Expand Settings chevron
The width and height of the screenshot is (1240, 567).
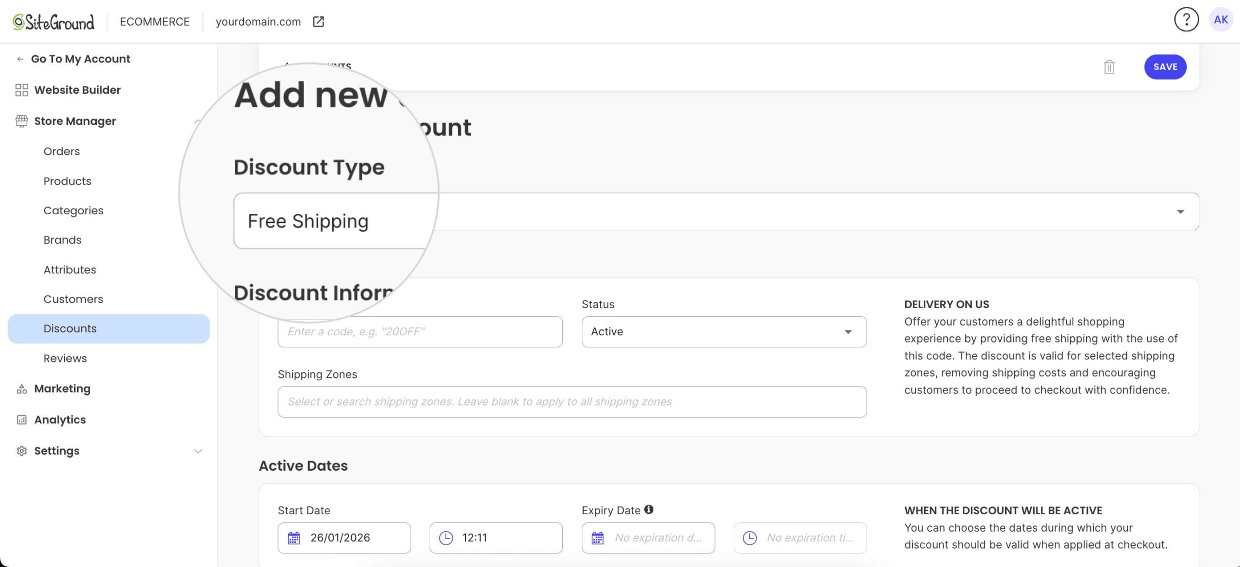point(198,451)
